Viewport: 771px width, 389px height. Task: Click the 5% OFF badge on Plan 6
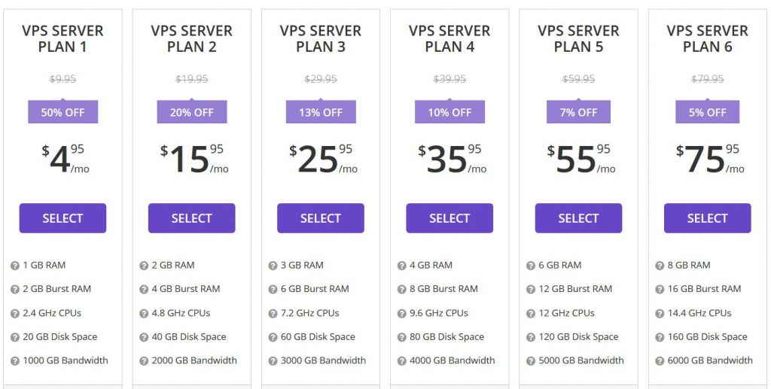click(708, 112)
